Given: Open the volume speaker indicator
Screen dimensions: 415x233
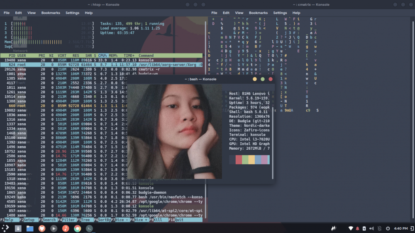Looking at the screenshot, I should 371,228.
